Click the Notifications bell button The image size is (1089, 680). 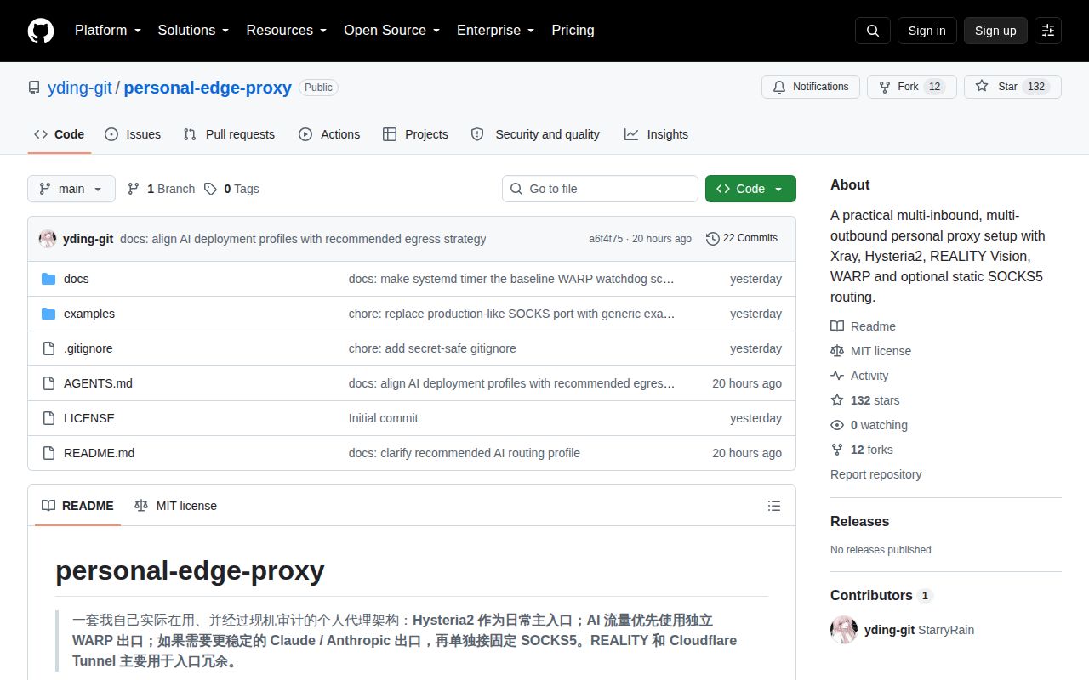click(811, 87)
